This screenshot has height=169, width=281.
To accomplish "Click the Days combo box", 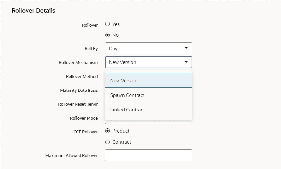I will [x=148, y=48].
